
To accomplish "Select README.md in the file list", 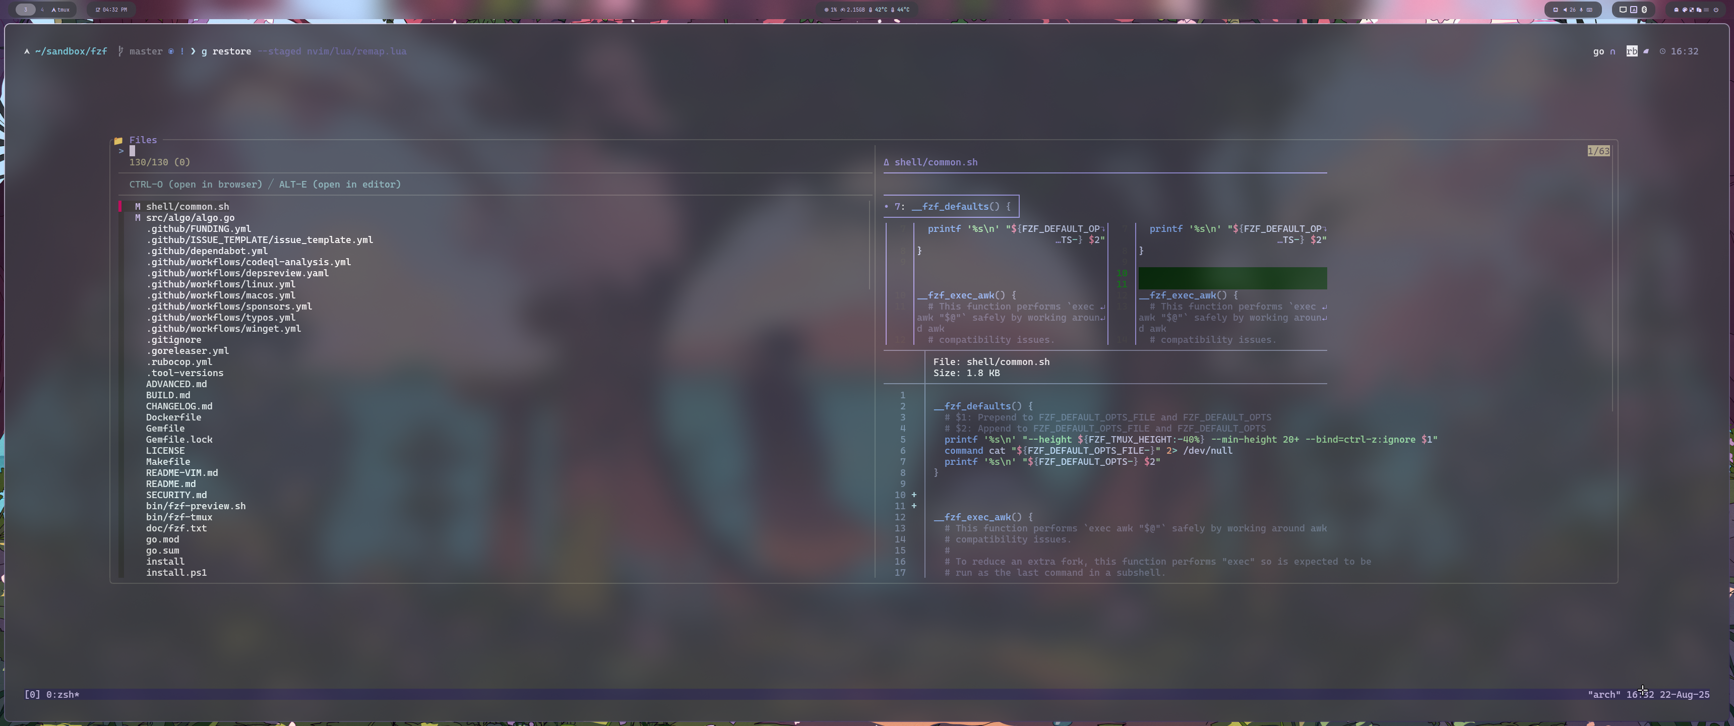I will tap(170, 483).
